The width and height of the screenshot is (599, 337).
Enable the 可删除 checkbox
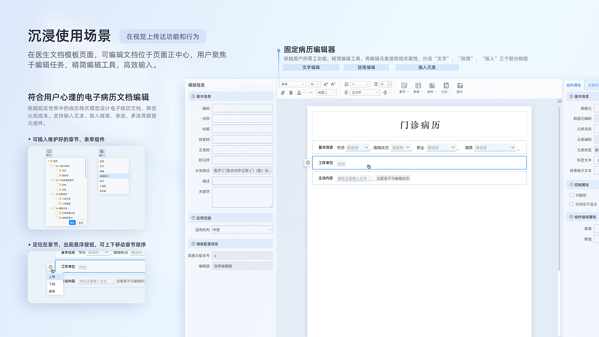[572, 195]
